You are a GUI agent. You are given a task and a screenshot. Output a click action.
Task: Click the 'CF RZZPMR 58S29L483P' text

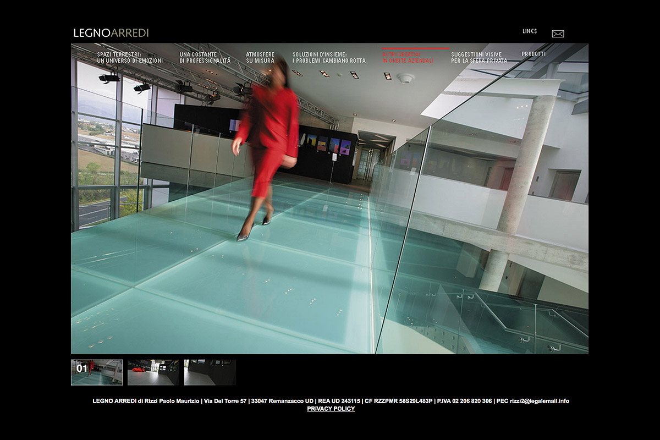click(399, 401)
